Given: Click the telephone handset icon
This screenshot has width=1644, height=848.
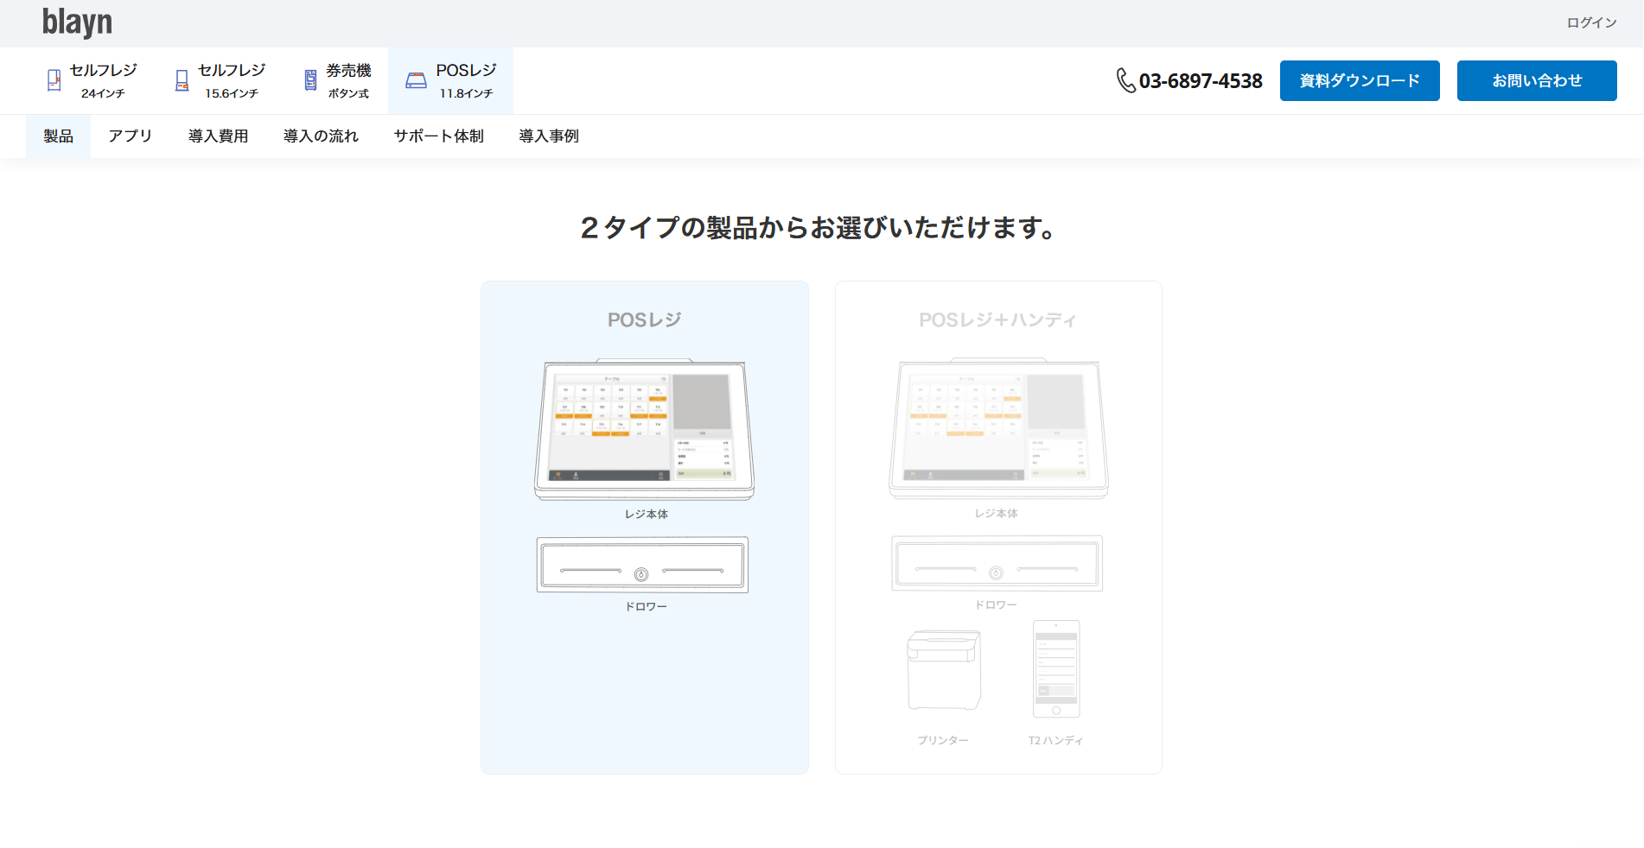Looking at the screenshot, I should (1125, 80).
